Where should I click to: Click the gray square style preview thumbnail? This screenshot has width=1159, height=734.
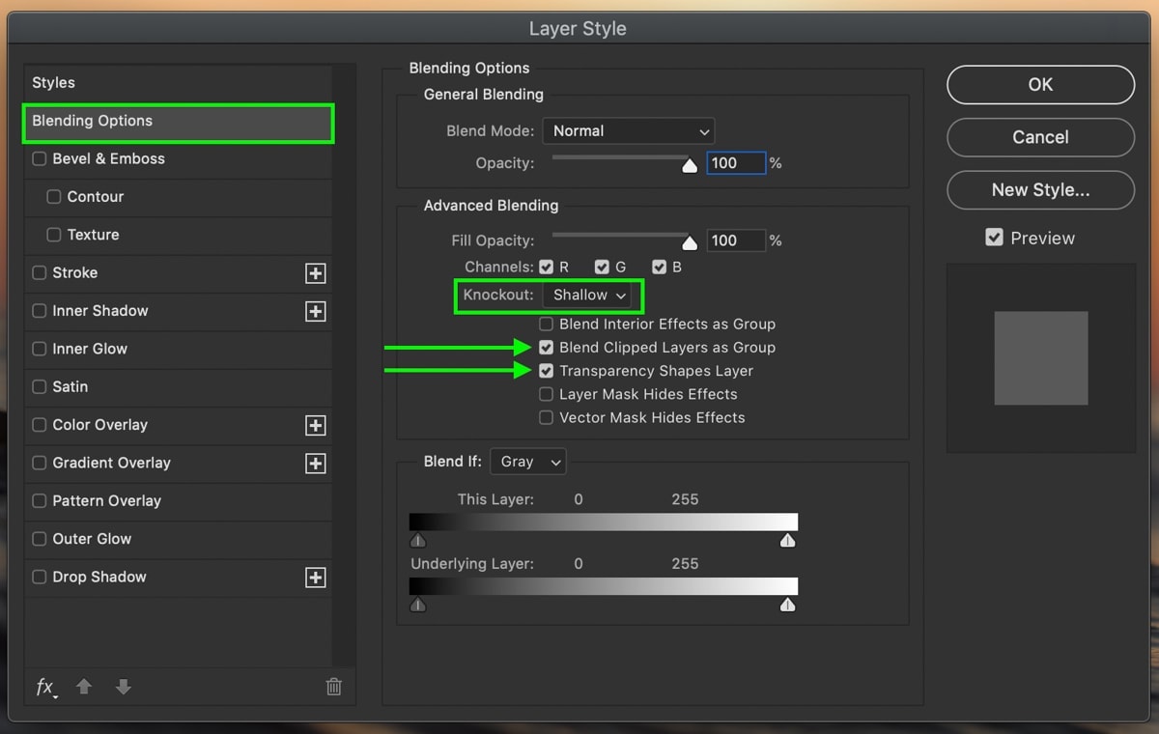[x=1041, y=358]
